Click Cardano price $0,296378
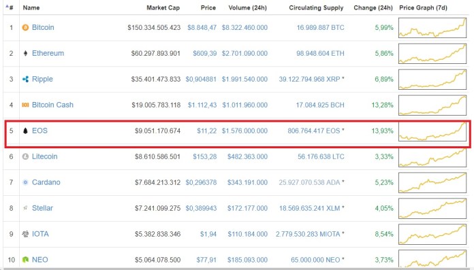Image resolution: width=474 pixels, height=270 pixels. [201, 183]
